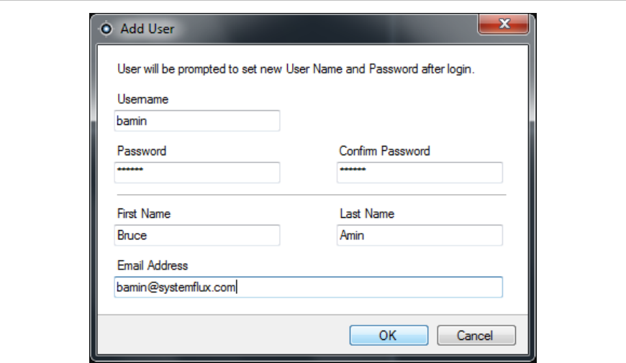Focus the Password input field
Image resolution: width=626 pixels, height=363 pixels.
tap(196, 173)
